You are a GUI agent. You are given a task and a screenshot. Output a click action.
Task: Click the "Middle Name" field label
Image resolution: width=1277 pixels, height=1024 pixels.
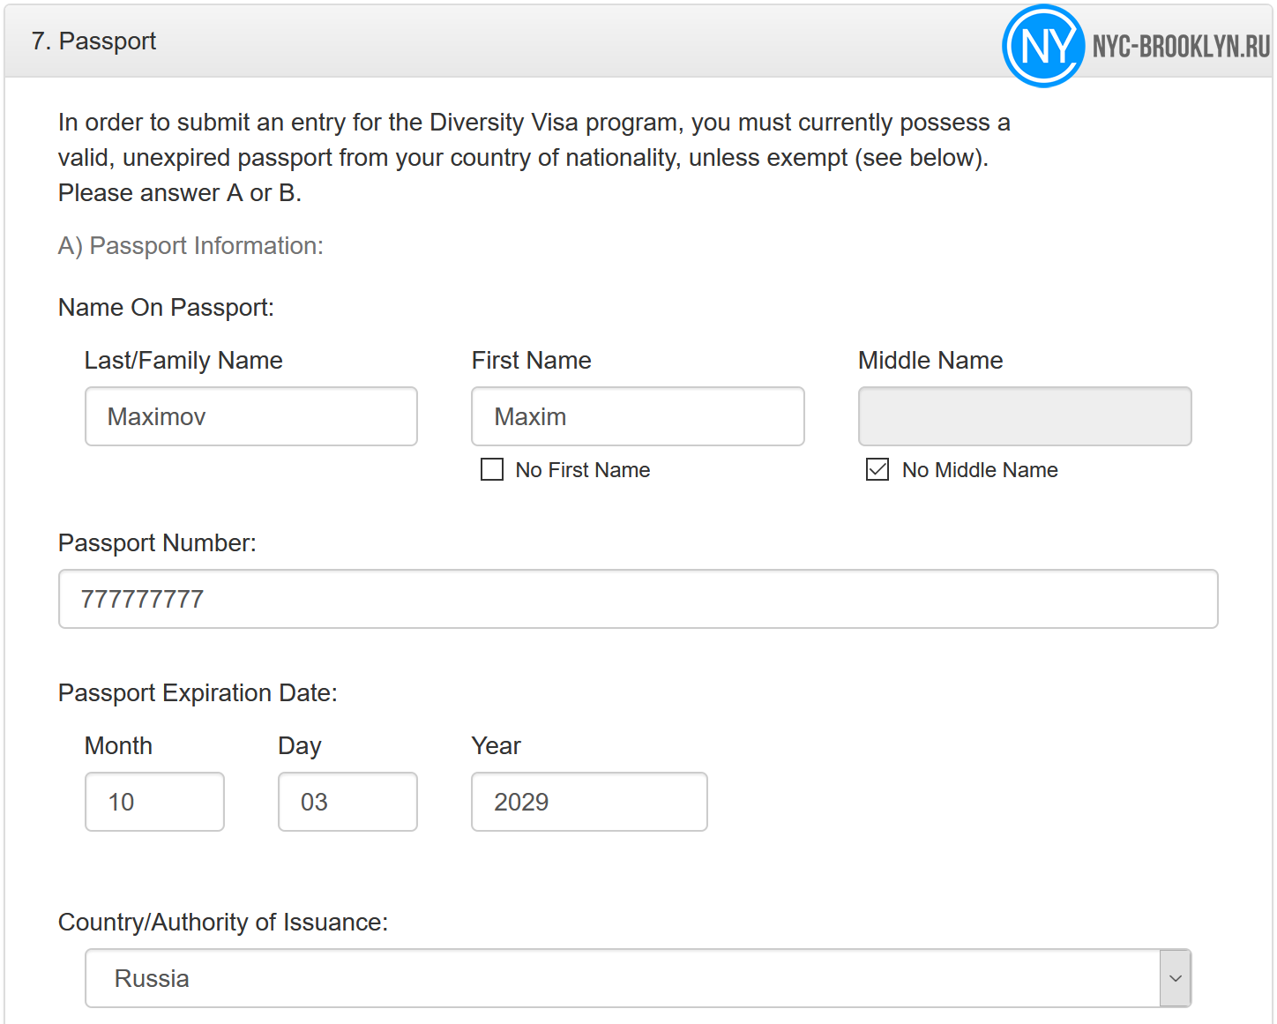[930, 361]
